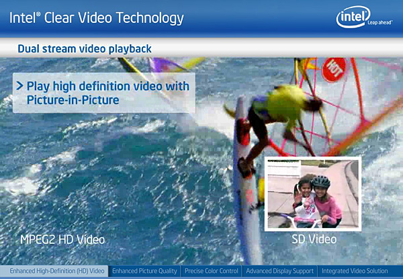Click the arrow bullet before 'Play high definition'
Screen dimensions: 403x279
[19, 86]
